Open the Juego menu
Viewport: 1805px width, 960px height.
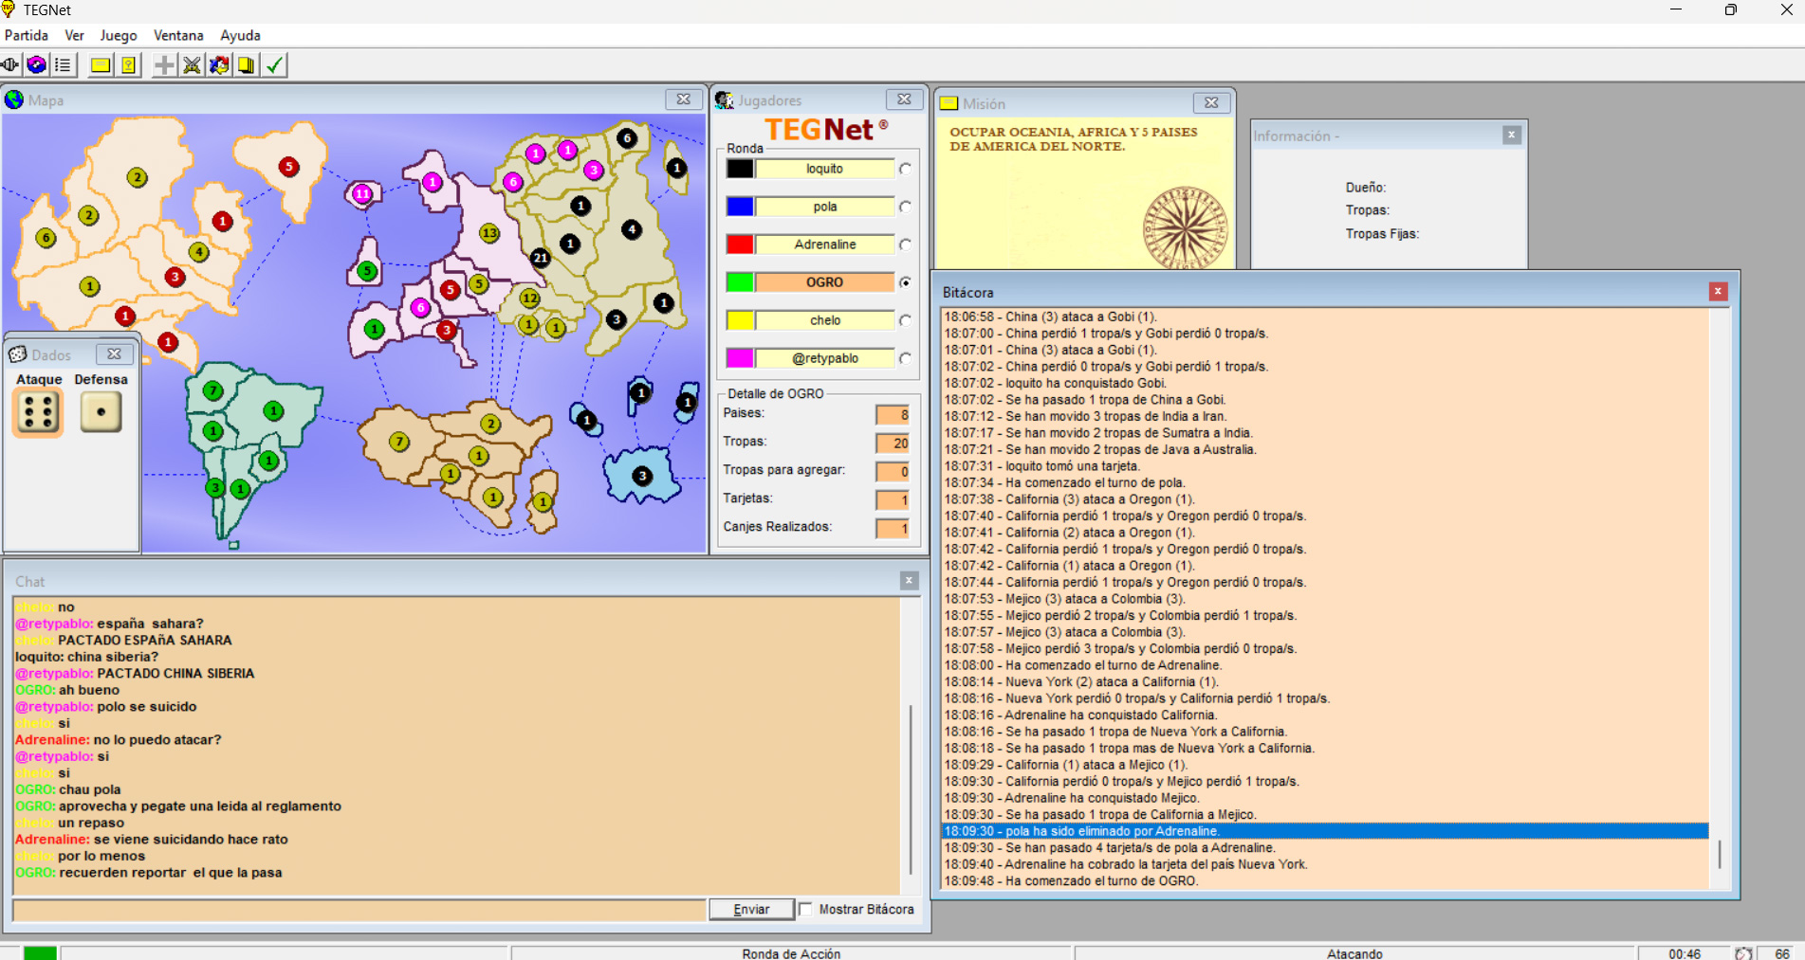point(119,35)
